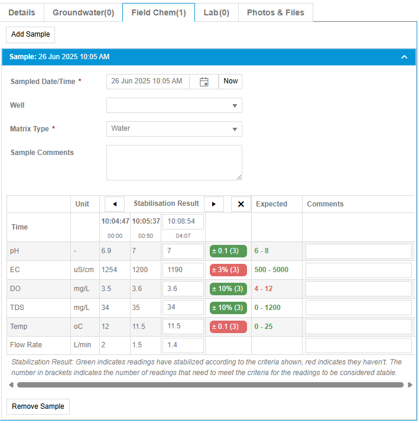The width and height of the screenshot is (419, 423).
Task: Click the 10:04:47 time column header
Action: (x=115, y=221)
